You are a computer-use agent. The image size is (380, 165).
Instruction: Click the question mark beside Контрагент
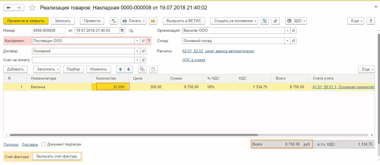pos(149,41)
